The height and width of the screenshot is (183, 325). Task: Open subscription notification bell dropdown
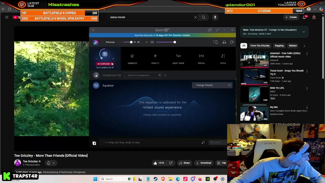(x=51, y=163)
